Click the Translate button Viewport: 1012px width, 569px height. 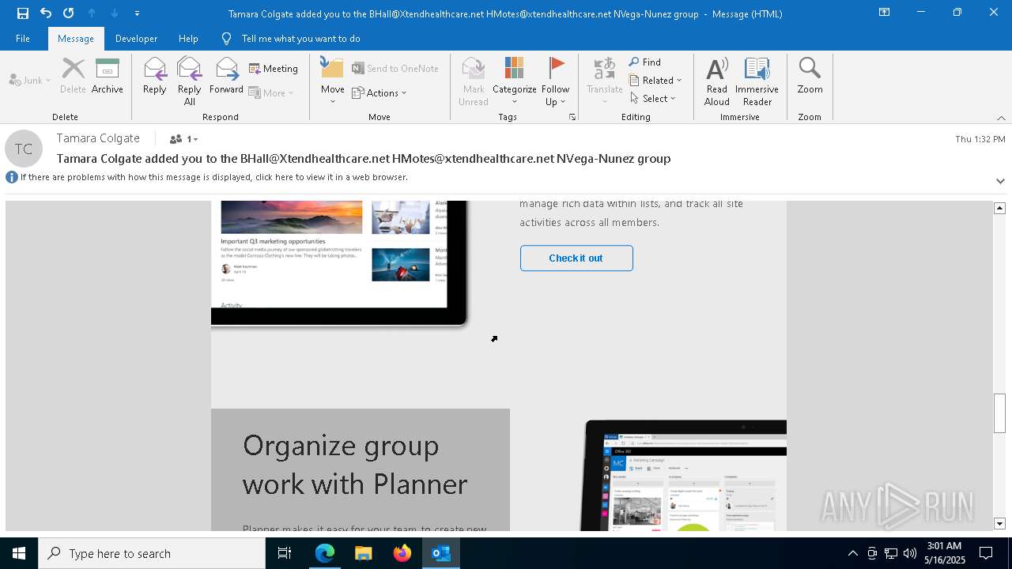605,81
